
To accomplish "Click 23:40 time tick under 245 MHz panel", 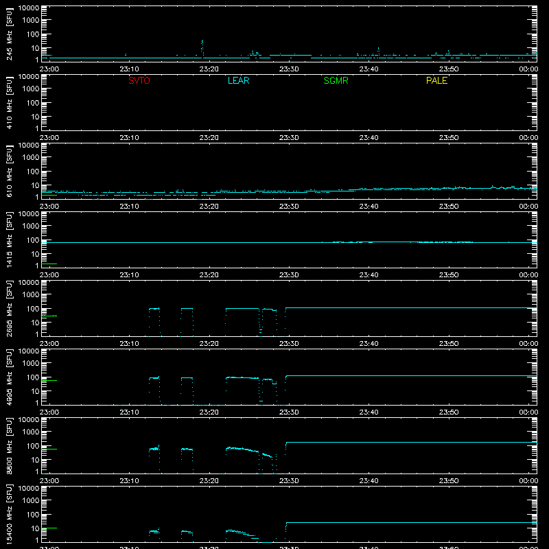I will point(369,69).
